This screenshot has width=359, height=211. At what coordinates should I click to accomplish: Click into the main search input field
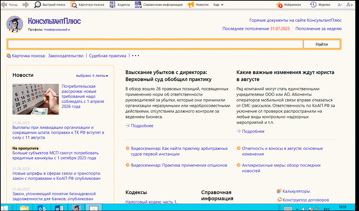coord(155,44)
